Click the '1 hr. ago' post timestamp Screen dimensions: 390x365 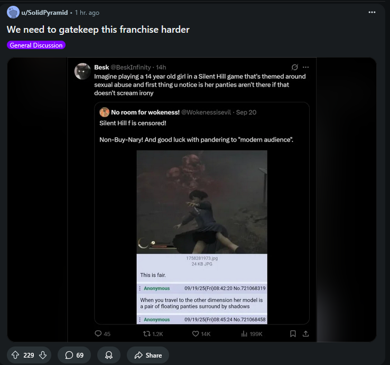pyautogui.click(x=87, y=13)
